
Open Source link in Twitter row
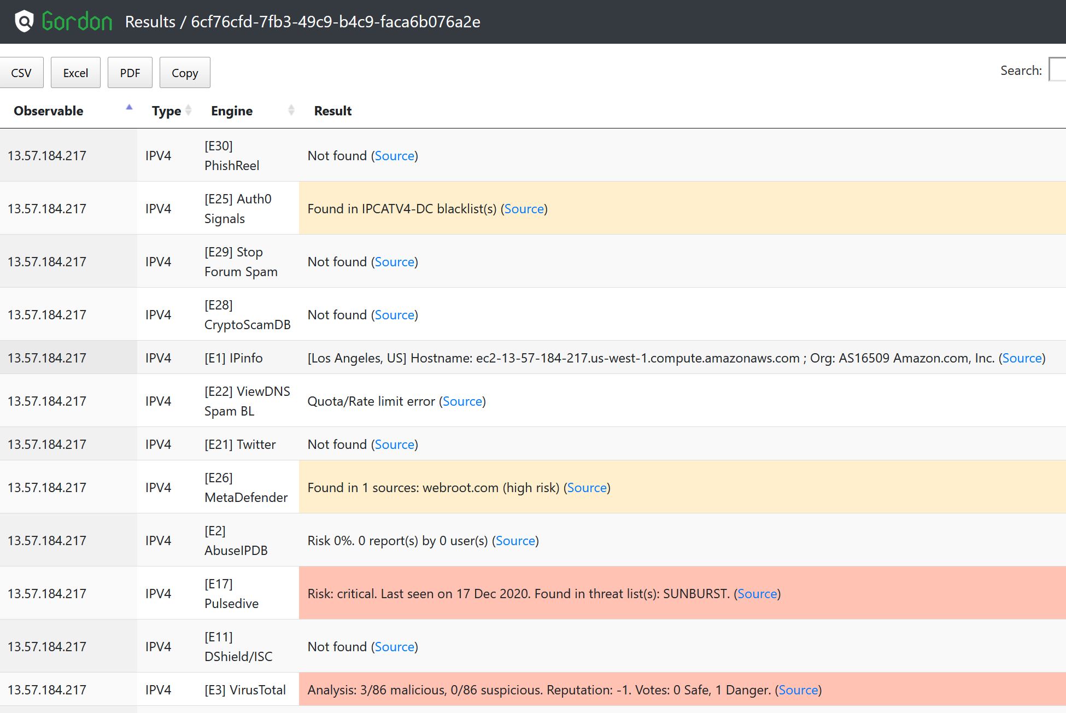[x=395, y=445]
